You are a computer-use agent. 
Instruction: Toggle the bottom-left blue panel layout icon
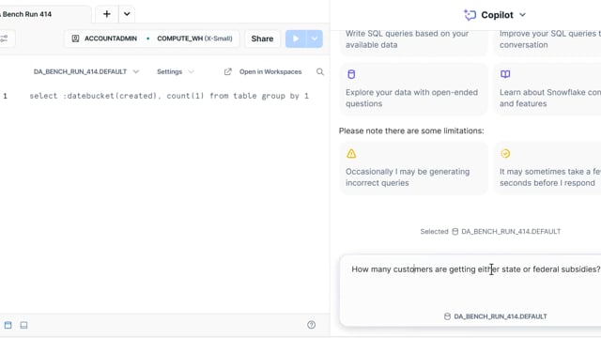(8, 325)
